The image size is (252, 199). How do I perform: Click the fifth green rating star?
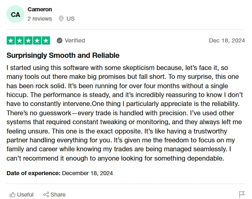46,40
